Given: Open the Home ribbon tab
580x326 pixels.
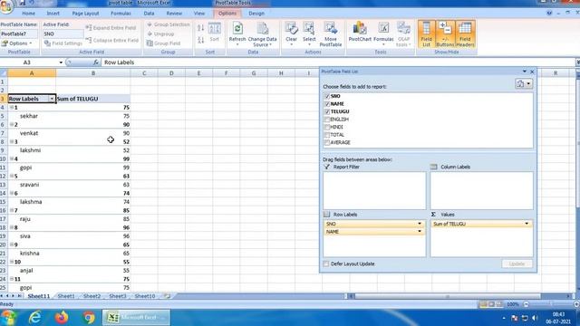Looking at the screenshot, I should click(28, 14).
